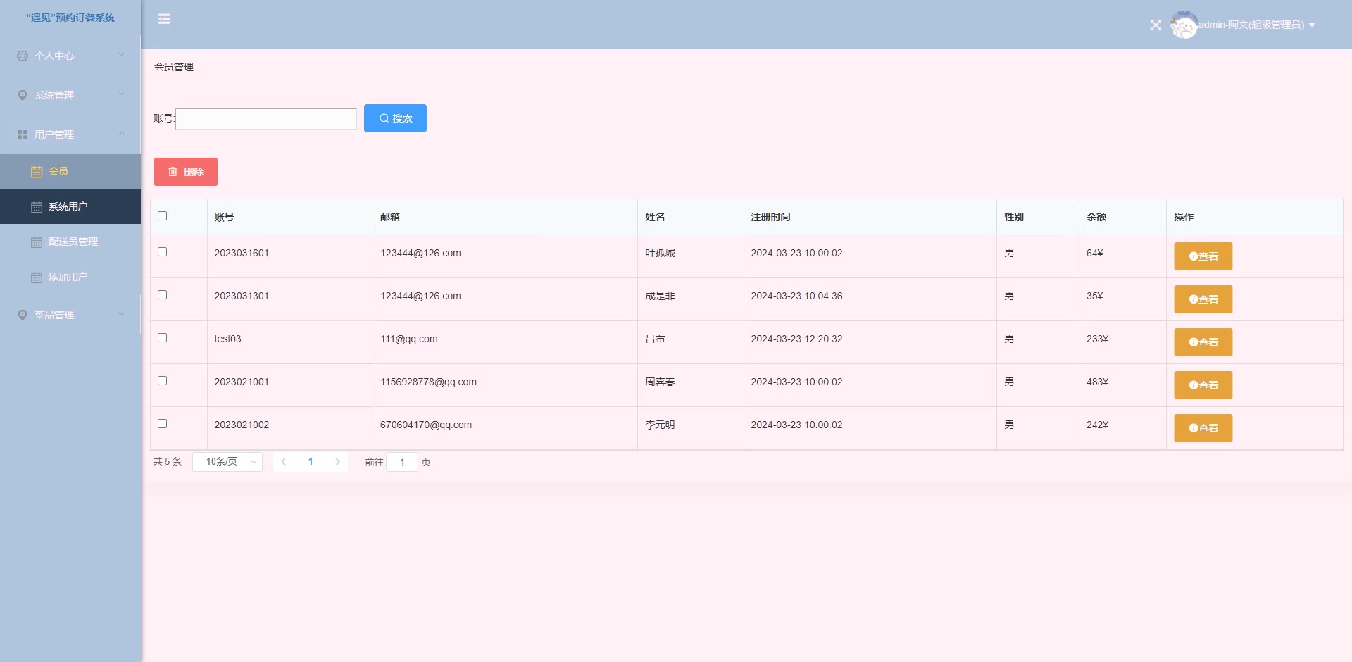Click 查看 for member 李元明
The height and width of the screenshot is (662, 1352).
[1203, 428]
